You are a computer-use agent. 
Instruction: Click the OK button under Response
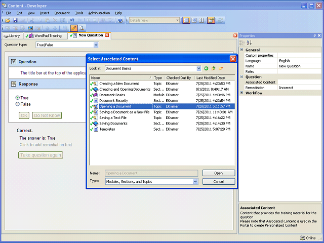(24, 115)
